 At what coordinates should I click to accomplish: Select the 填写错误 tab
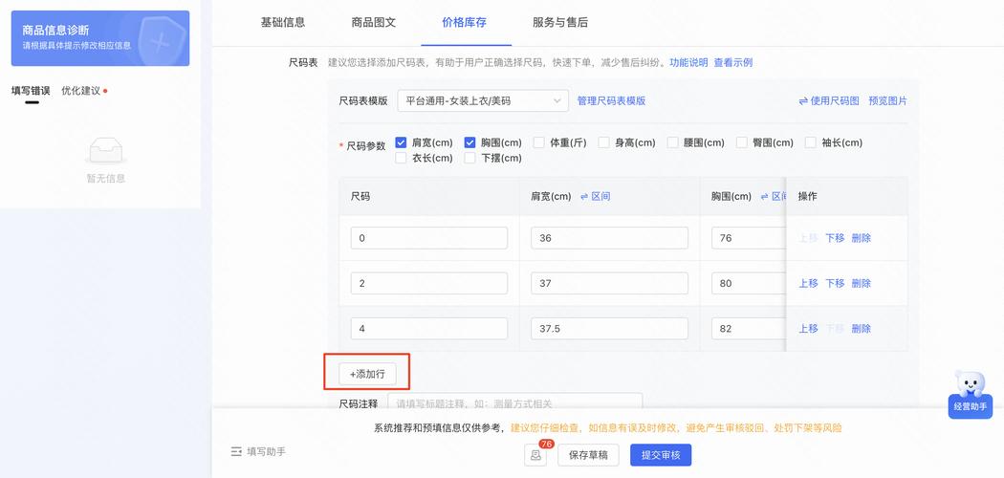[31, 91]
